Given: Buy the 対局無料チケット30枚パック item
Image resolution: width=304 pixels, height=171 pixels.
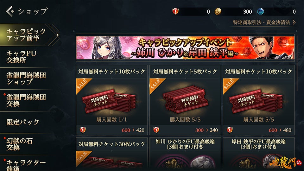Looking at the screenshot, I should point(112,154).
